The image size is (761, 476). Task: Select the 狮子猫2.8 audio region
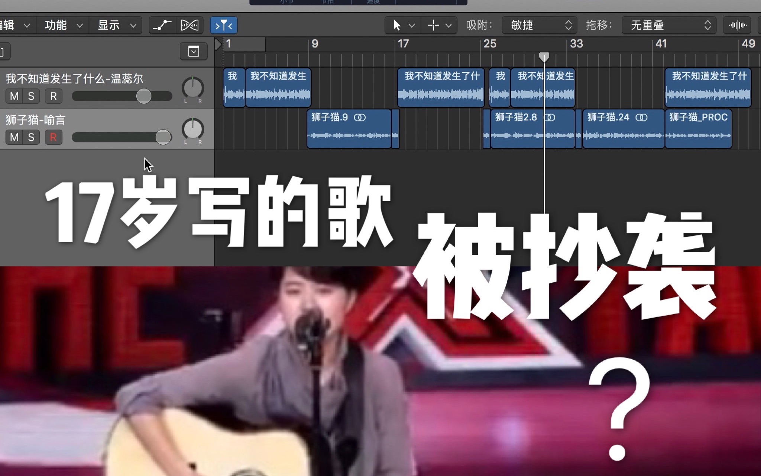pos(532,129)
